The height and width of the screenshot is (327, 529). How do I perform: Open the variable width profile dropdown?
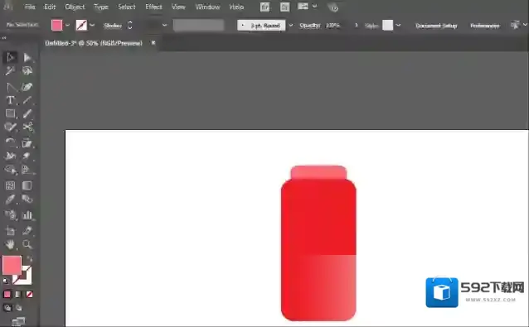tap(198, 26)
